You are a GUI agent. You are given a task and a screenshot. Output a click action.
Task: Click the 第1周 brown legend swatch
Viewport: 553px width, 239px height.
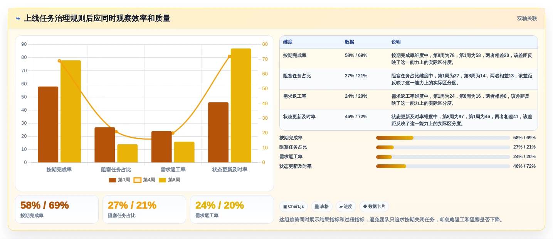(x=113, y=180)
